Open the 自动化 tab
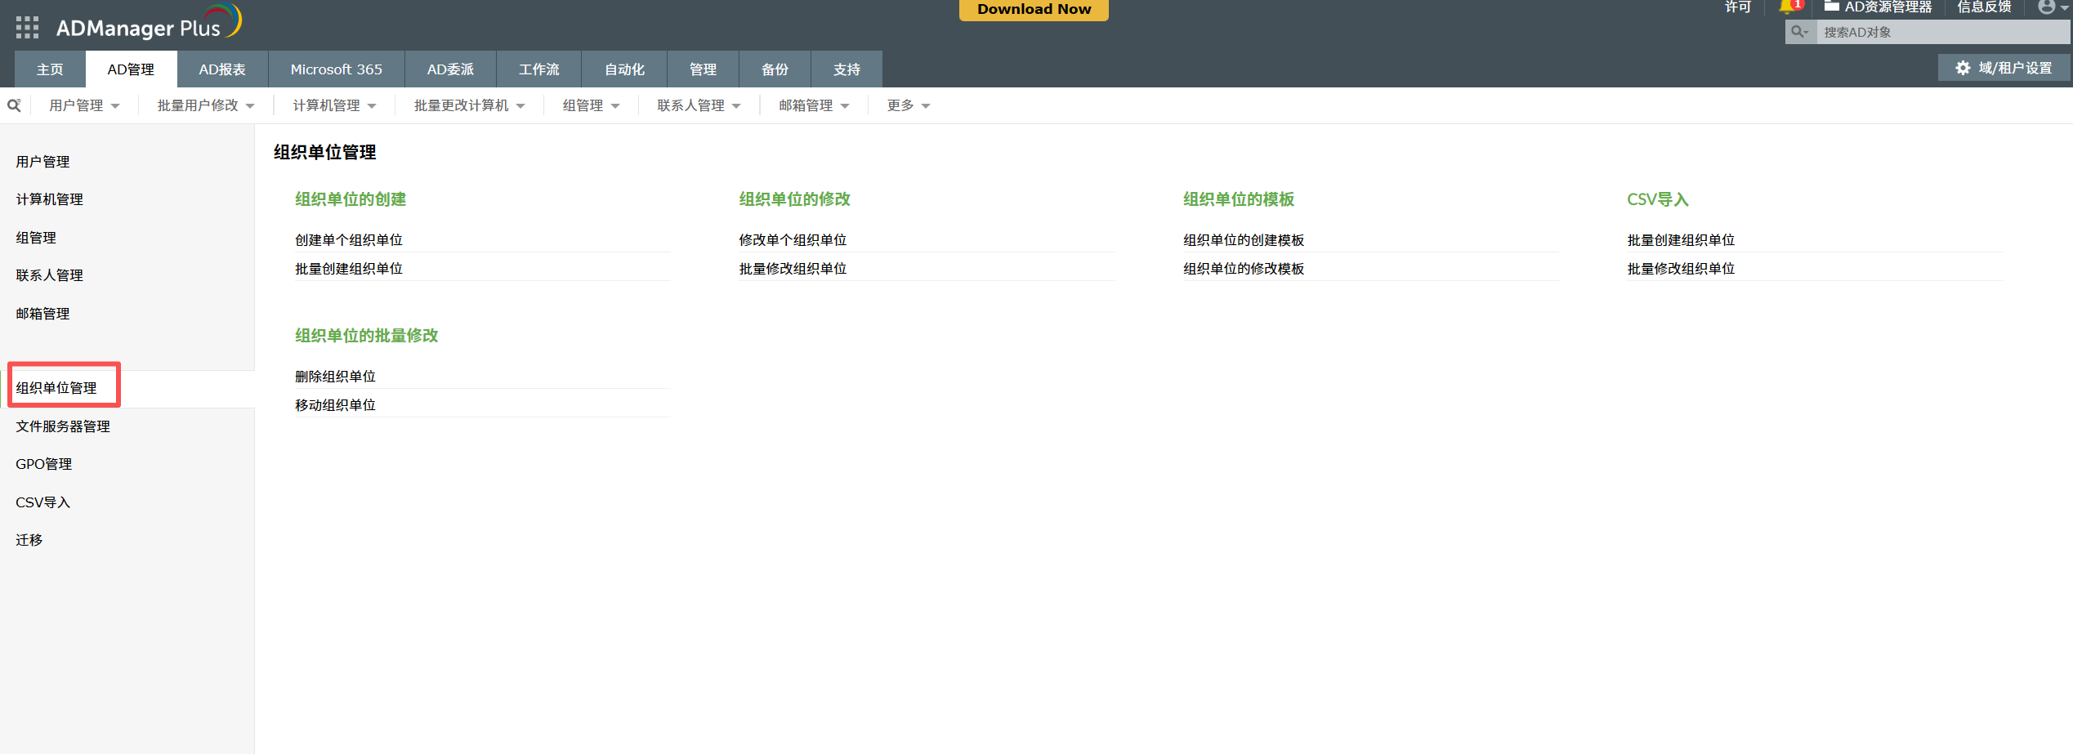 tap(624, 69)
